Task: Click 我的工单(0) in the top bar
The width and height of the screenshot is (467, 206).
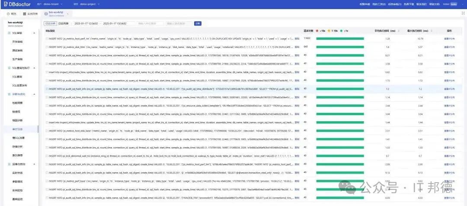Action: click(x=379, y=4)
